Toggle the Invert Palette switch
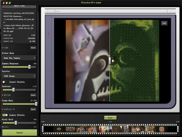182x137 pixels. (x=5, y=82)
